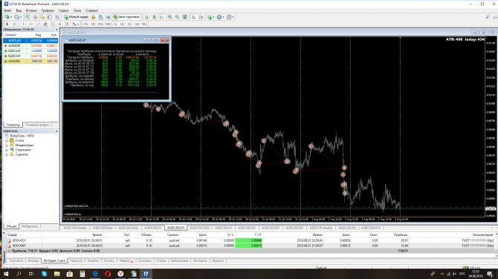The width and height of the screenshot is (498, 279).
Task: Select the text label A tool
Action: pyautogui.click(x=59, y=24)
